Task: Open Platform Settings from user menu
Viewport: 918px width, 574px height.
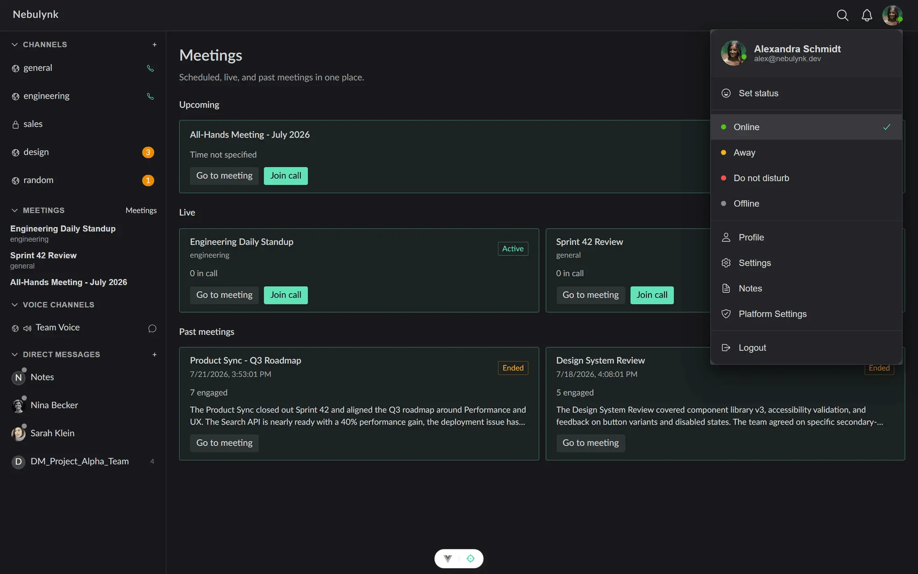Action: pos(806,314)
